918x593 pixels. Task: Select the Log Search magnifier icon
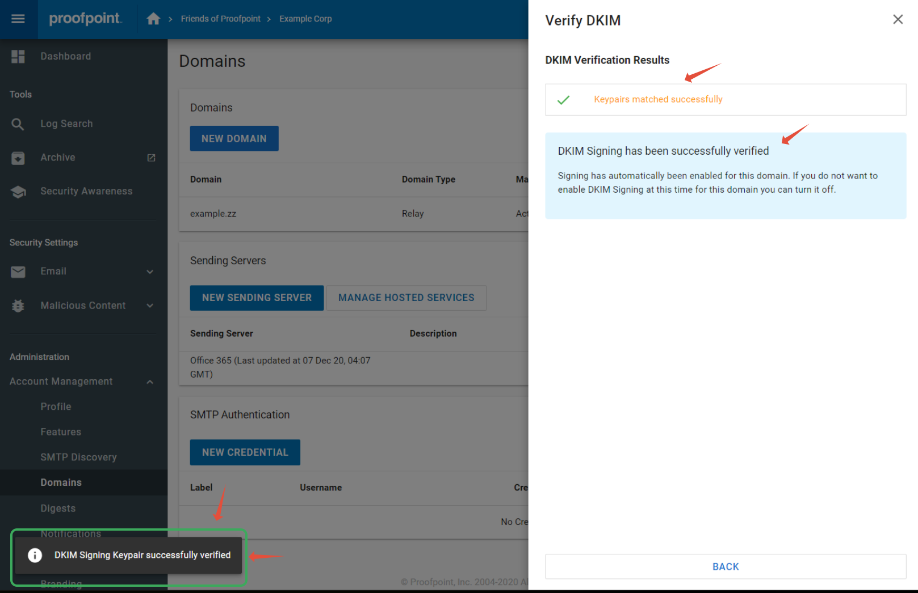click(x=18, y=124)
